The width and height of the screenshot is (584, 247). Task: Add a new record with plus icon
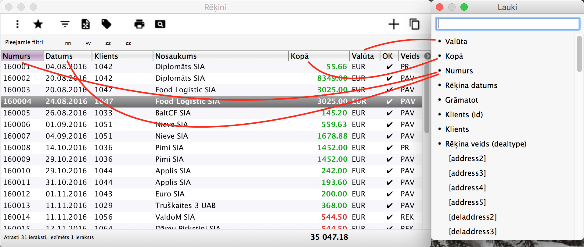point(394,24)
